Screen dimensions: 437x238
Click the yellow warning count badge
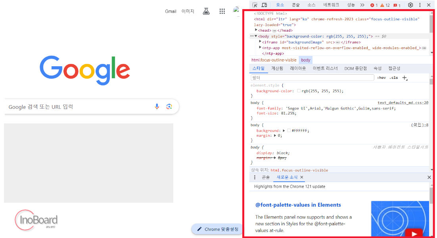point(385,5)
